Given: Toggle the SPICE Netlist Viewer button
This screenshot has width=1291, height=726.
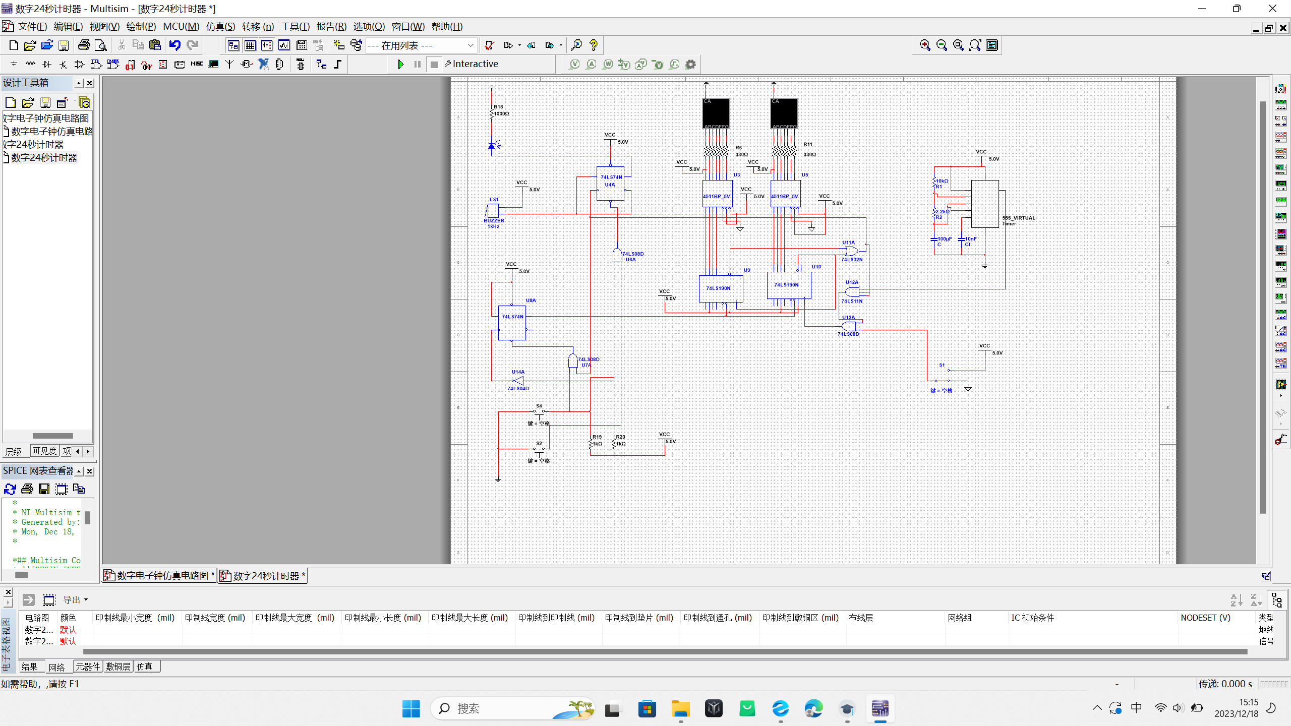Looking at the screenshot, I should click(x=267, y=45).
